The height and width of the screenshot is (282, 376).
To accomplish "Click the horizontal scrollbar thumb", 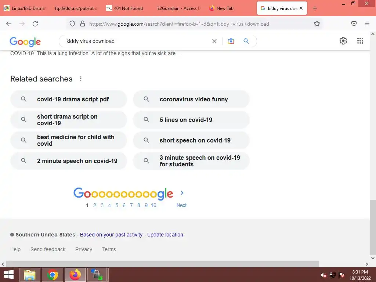I will tap(163, 264).
